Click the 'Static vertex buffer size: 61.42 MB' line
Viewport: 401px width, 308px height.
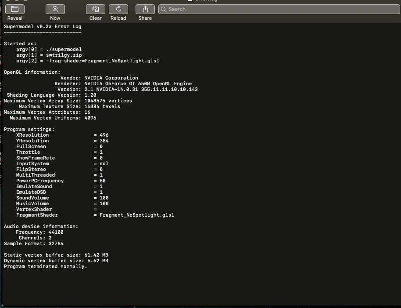coord(56,255)
